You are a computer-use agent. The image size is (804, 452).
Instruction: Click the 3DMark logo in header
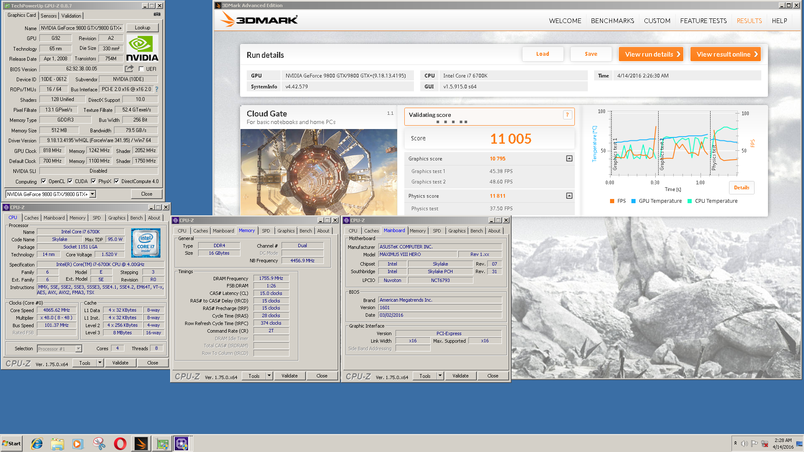[x=259, y=19]
